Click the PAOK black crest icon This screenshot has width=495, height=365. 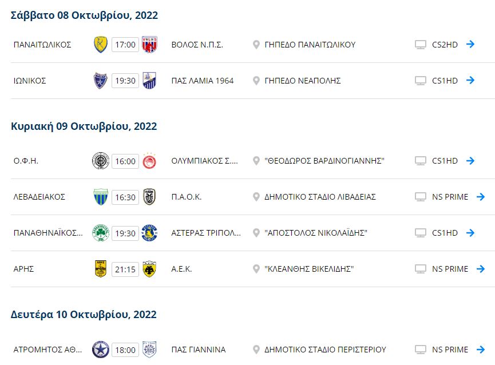[149, 197]
